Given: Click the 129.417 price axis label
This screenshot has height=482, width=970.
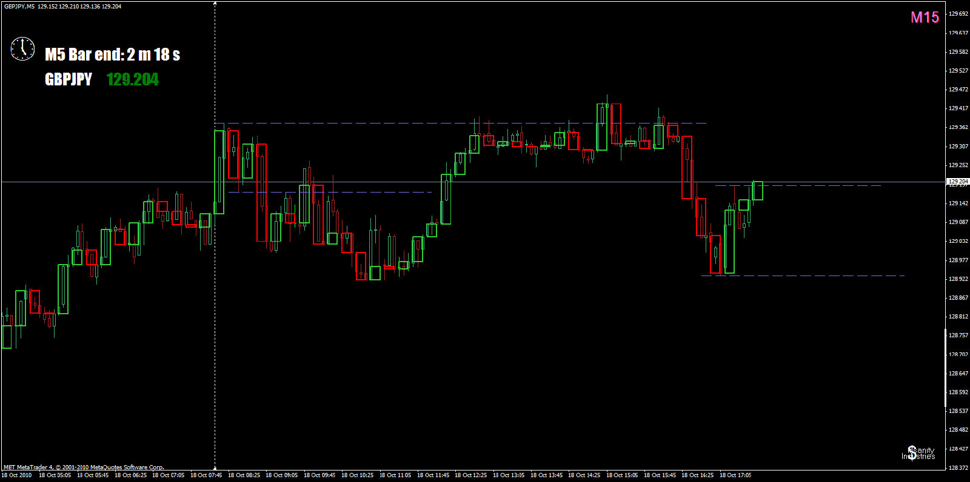Looking at the screenshot, I should tap(958, 108).
